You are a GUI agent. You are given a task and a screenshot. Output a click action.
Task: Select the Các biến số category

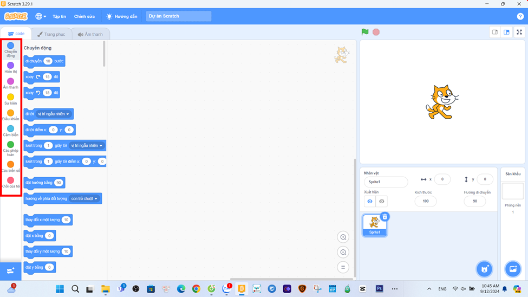(10, 166)
